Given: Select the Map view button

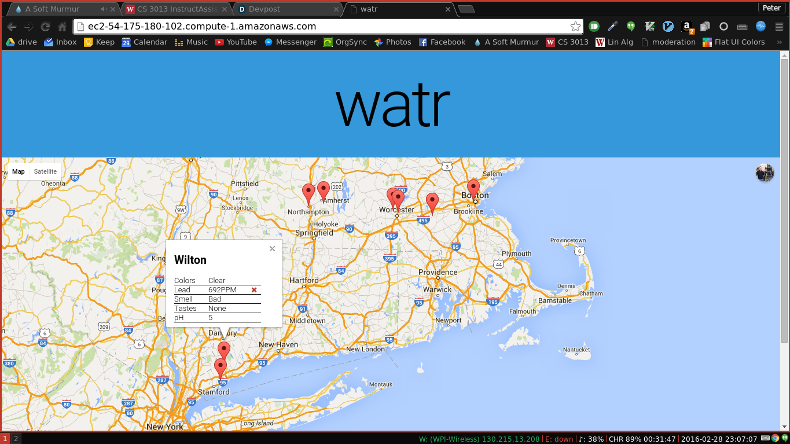Looking at the screenshot, I should [19, 171].
